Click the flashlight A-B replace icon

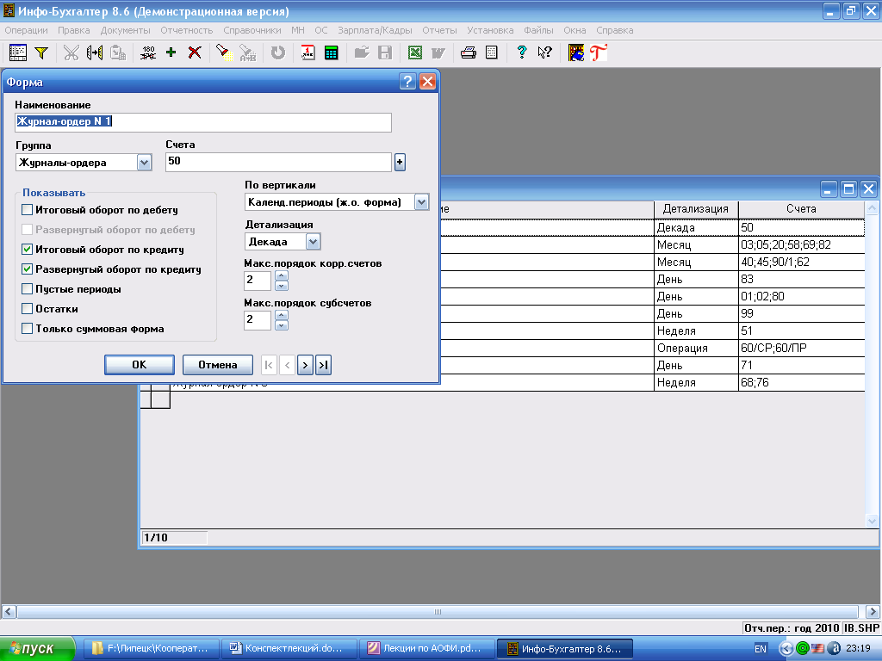(x=247, y=53)
